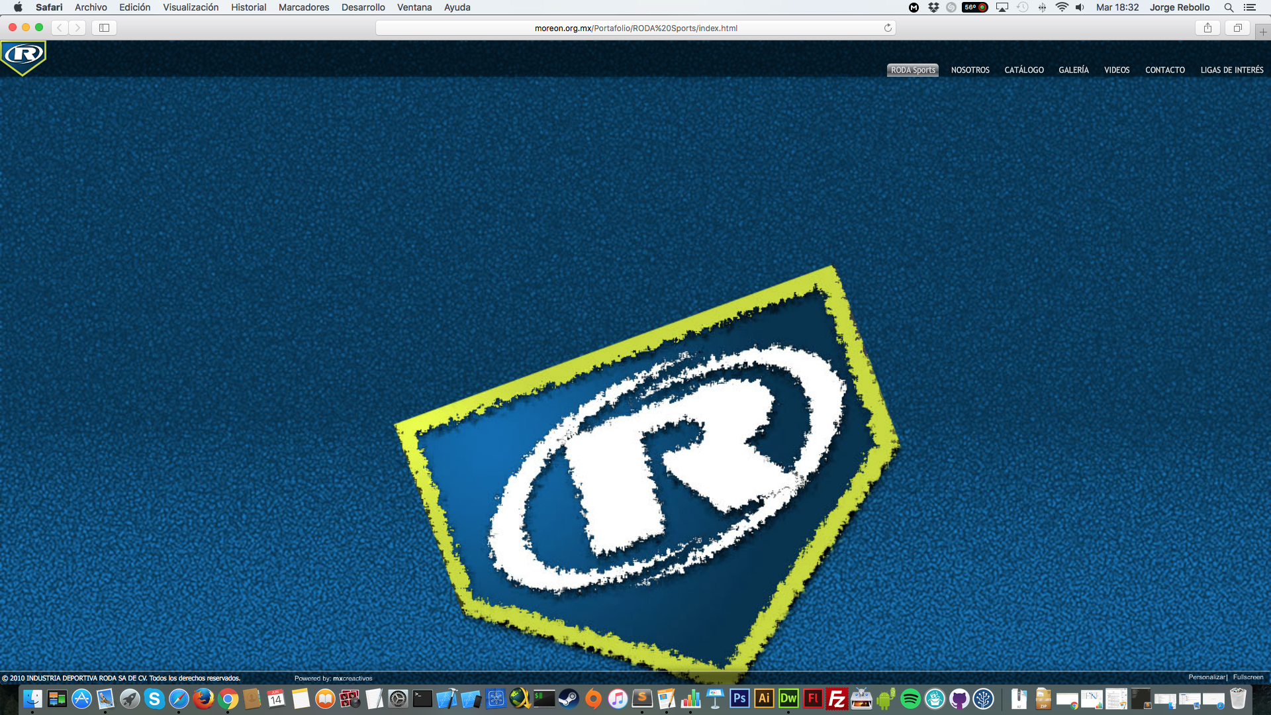The width and height of the screenshot is (1271, 715).
Task: Click the Safari address bar
Action: (635, 28)
